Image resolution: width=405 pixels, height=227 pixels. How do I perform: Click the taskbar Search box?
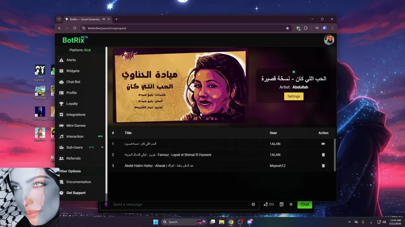tap(185, 222)
